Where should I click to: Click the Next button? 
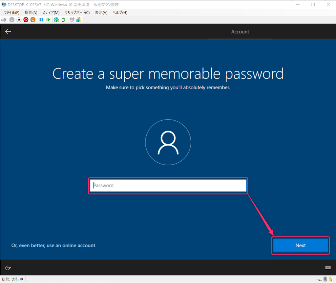pos(301,246)
